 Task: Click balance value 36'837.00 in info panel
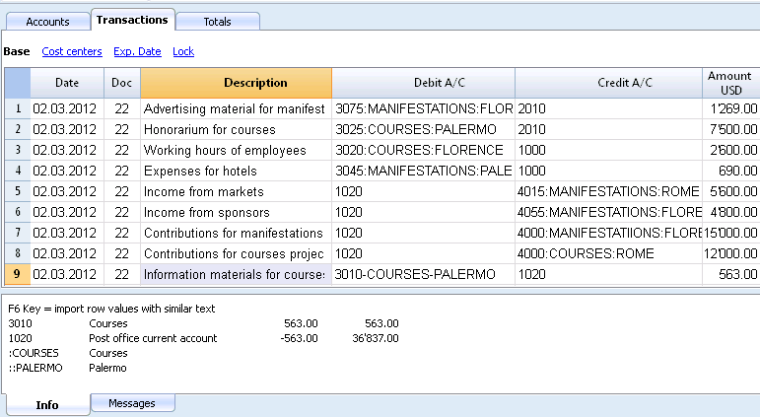(376, 338)
